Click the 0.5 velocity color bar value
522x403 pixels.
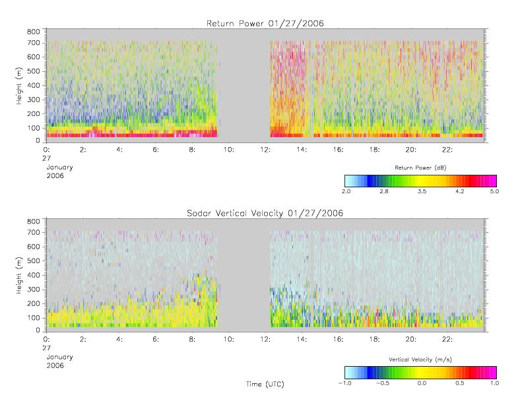[x=460, y=383]
